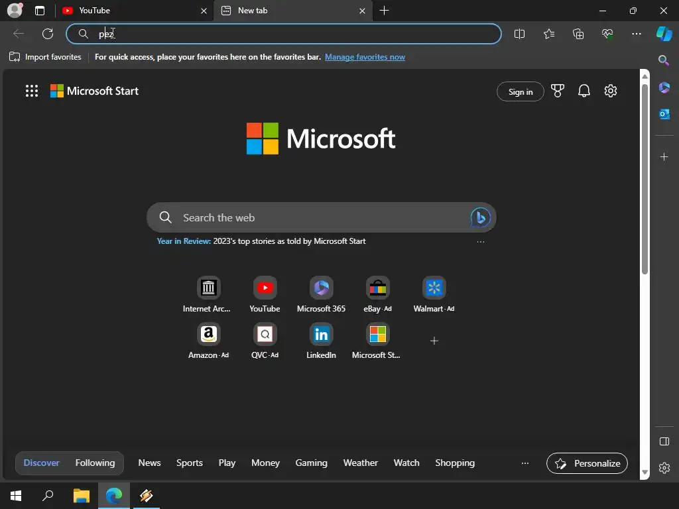Open Microsoft 365 sidebar icon

(664, 87)
